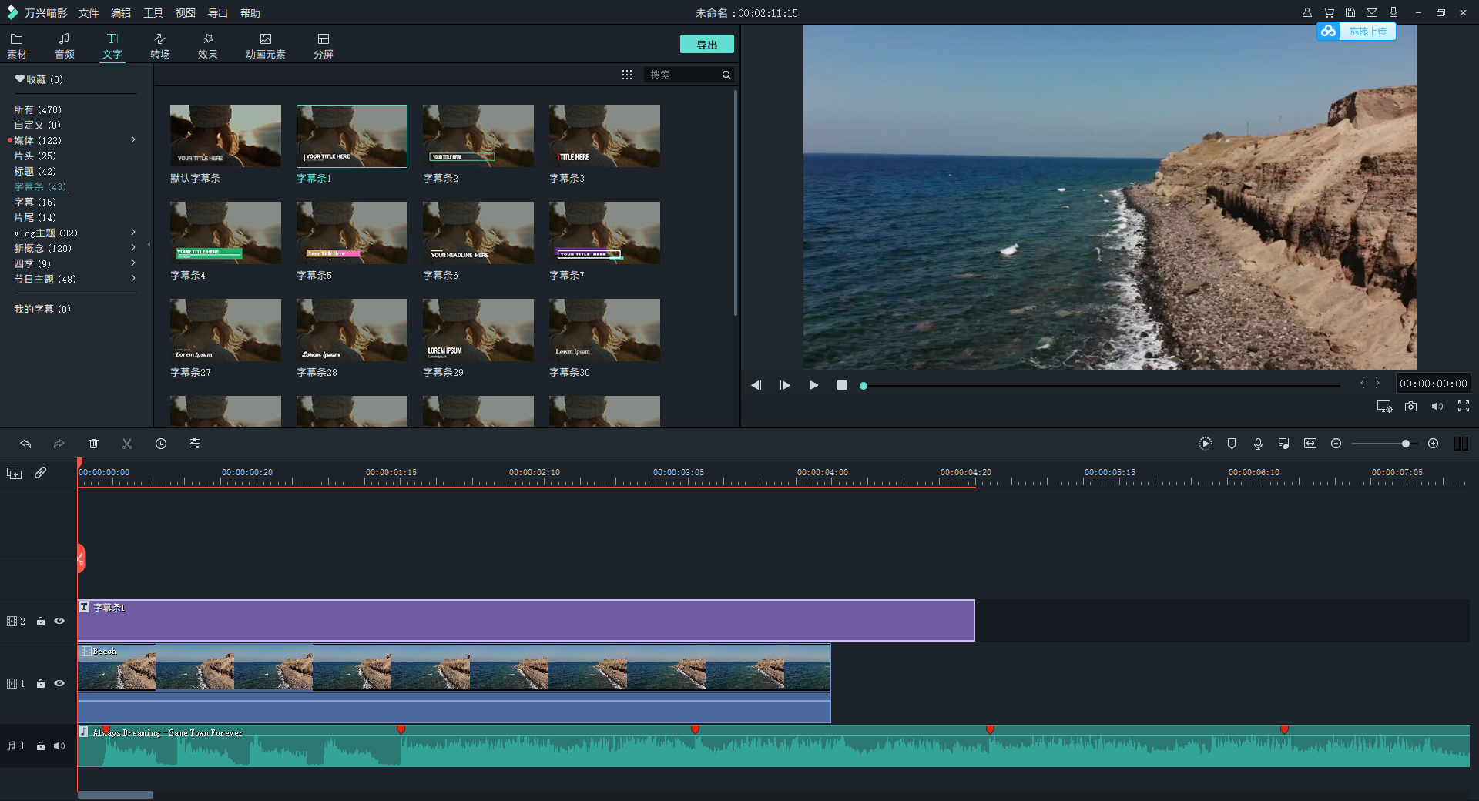The height and width of the screenshot is (801, 1479).
Task: Add a new track icon
Action: 15,473
